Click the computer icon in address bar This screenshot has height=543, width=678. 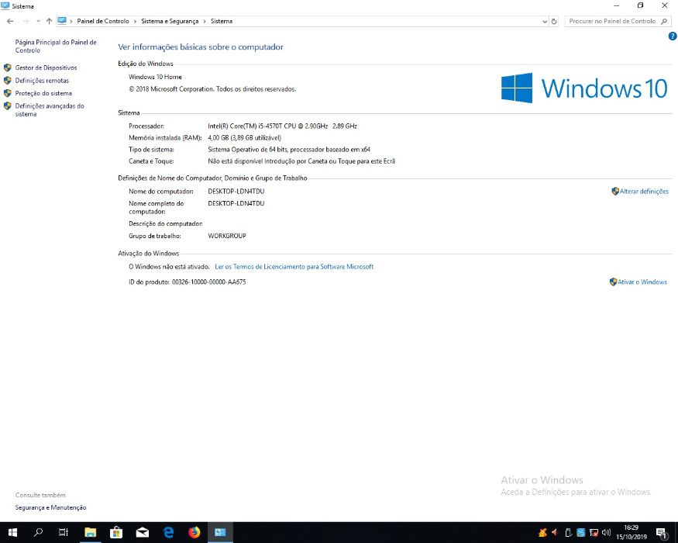[62, 21]
